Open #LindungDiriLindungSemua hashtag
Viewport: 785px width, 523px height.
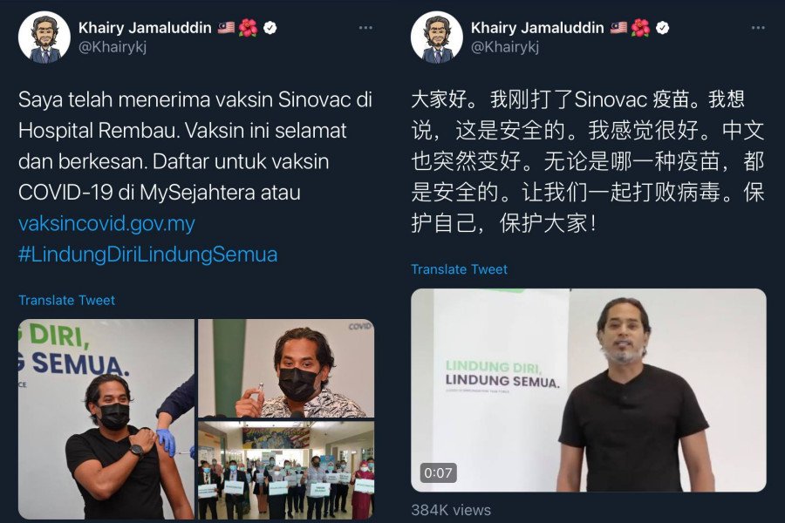pos(147,255)
